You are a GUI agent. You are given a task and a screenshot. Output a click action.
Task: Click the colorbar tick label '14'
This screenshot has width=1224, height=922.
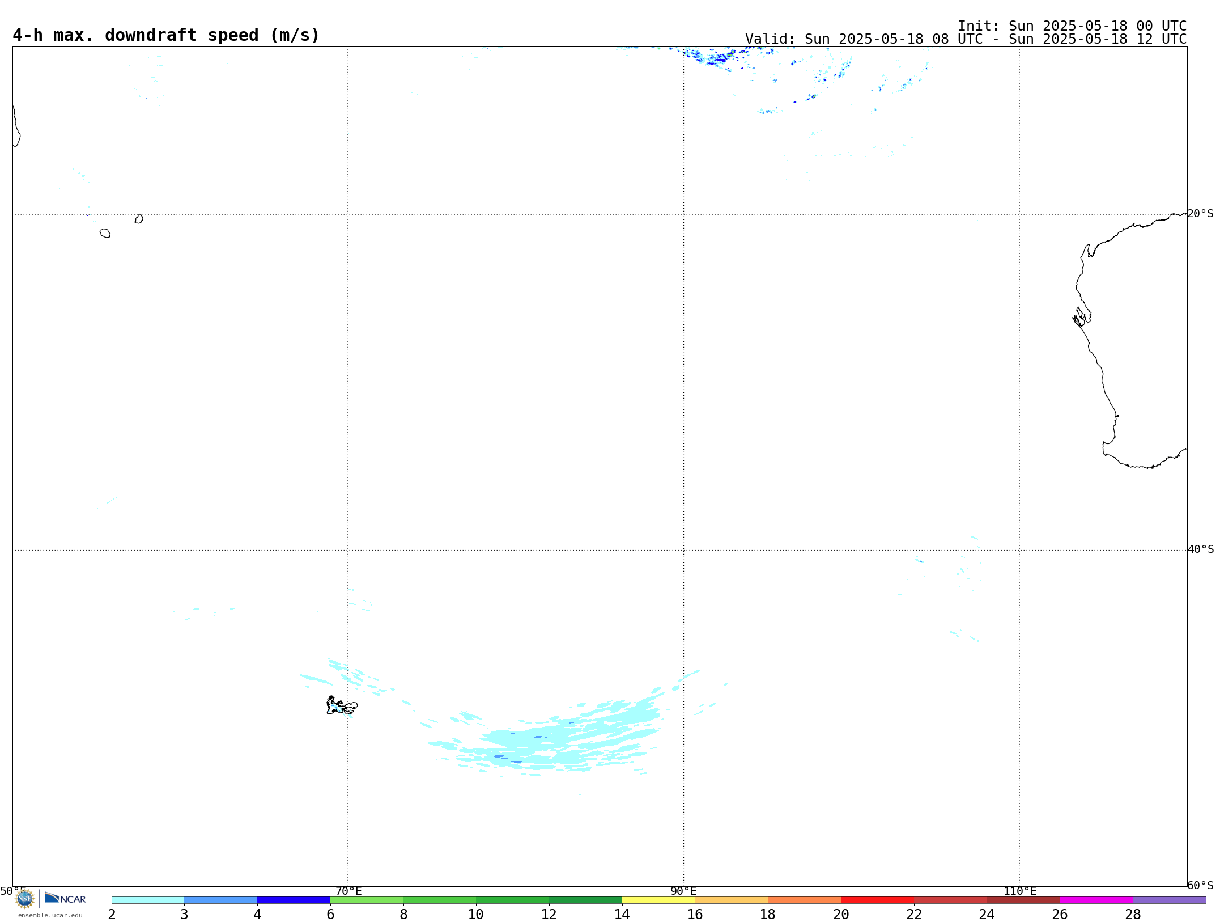tap(622, 914)
